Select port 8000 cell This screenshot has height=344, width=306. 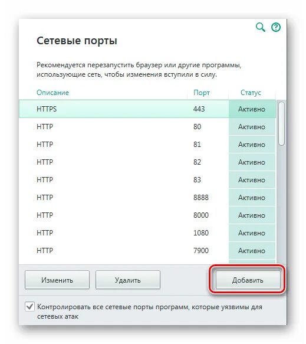[x=201, y=215]
